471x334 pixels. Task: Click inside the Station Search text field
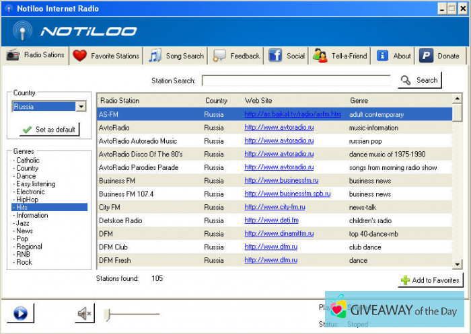pos(295,81)
